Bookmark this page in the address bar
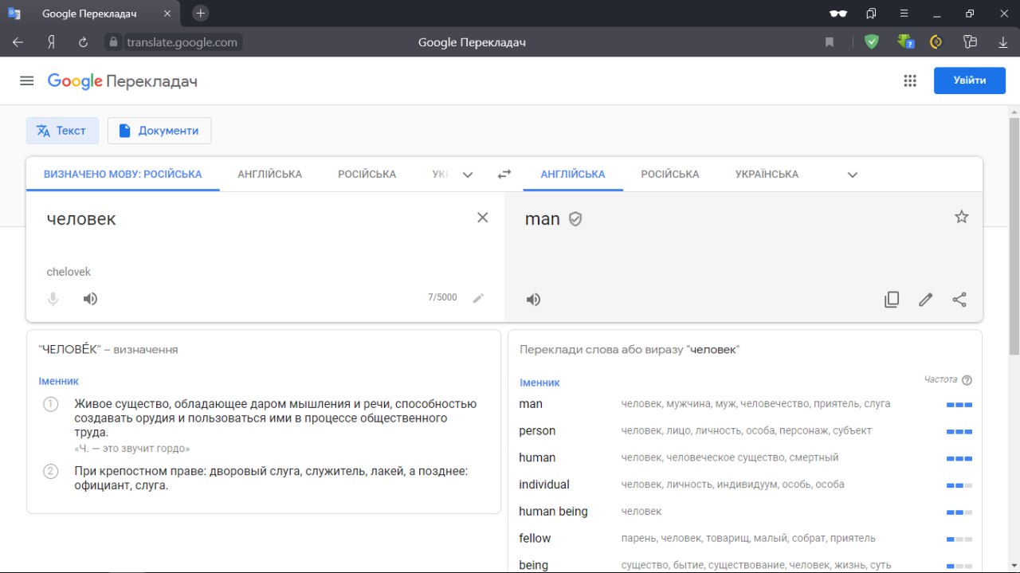Screen dimensions: 1020x573 (x=830, y=42)
